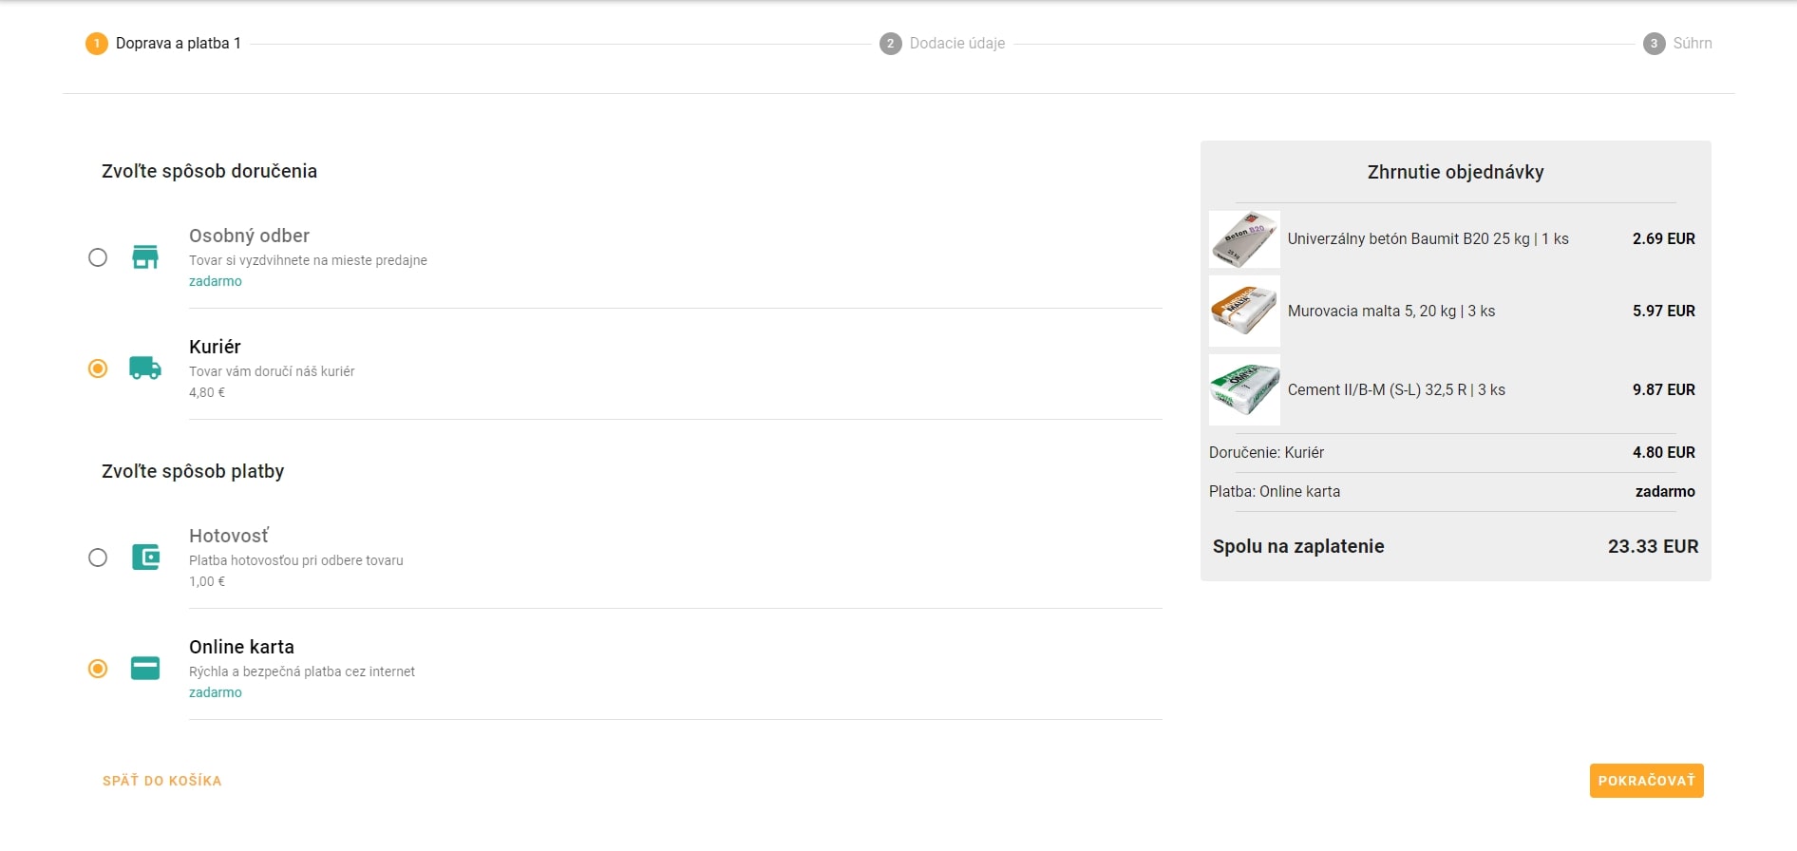Click the wallet icon for Hotovosť

click(x=145, y=558)
